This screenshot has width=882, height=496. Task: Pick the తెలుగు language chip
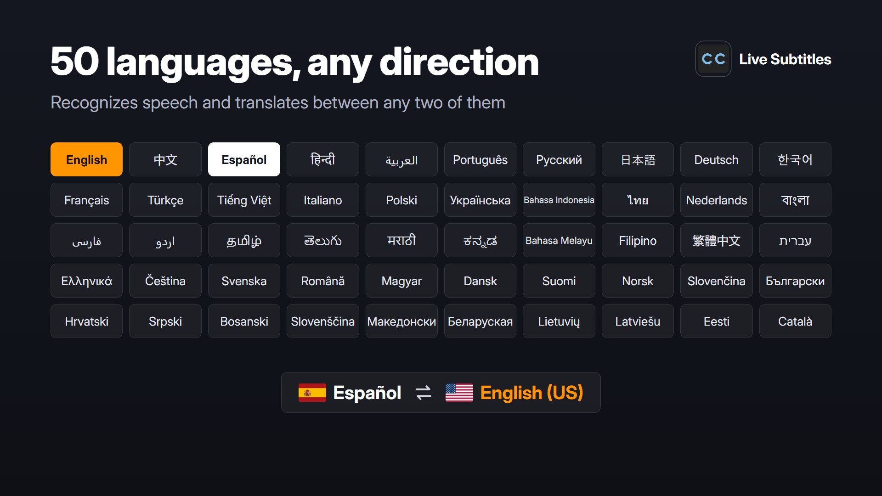coord(323,240)
